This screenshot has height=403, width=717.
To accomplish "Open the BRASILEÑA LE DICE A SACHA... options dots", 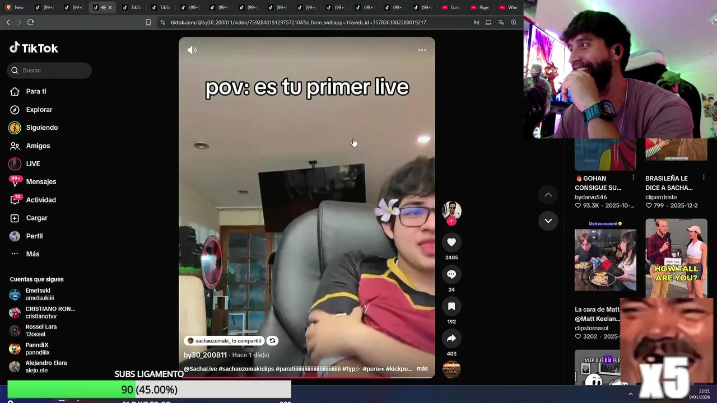I will (x=704, y=178).
